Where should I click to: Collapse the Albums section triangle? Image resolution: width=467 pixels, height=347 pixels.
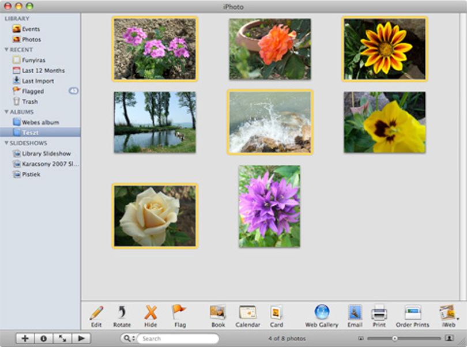6,112
